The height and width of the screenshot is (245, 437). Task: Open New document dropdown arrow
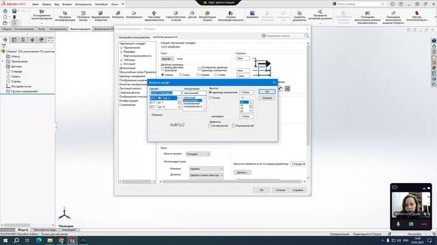[10, 17]
